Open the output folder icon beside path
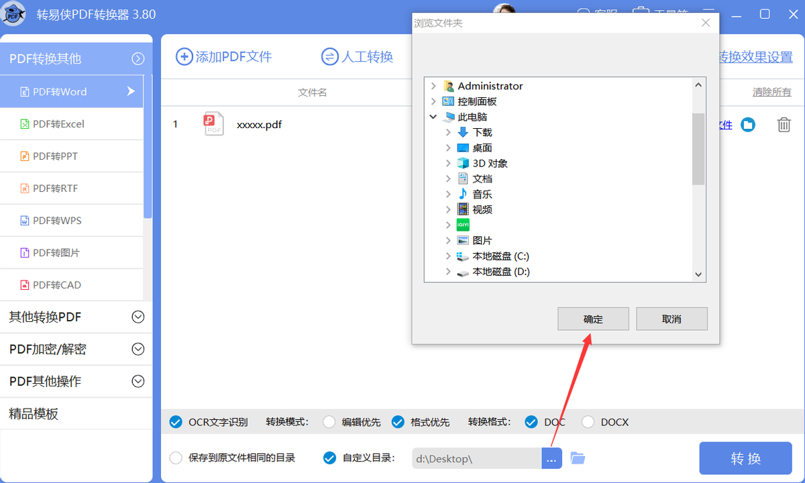 (578, 458)
